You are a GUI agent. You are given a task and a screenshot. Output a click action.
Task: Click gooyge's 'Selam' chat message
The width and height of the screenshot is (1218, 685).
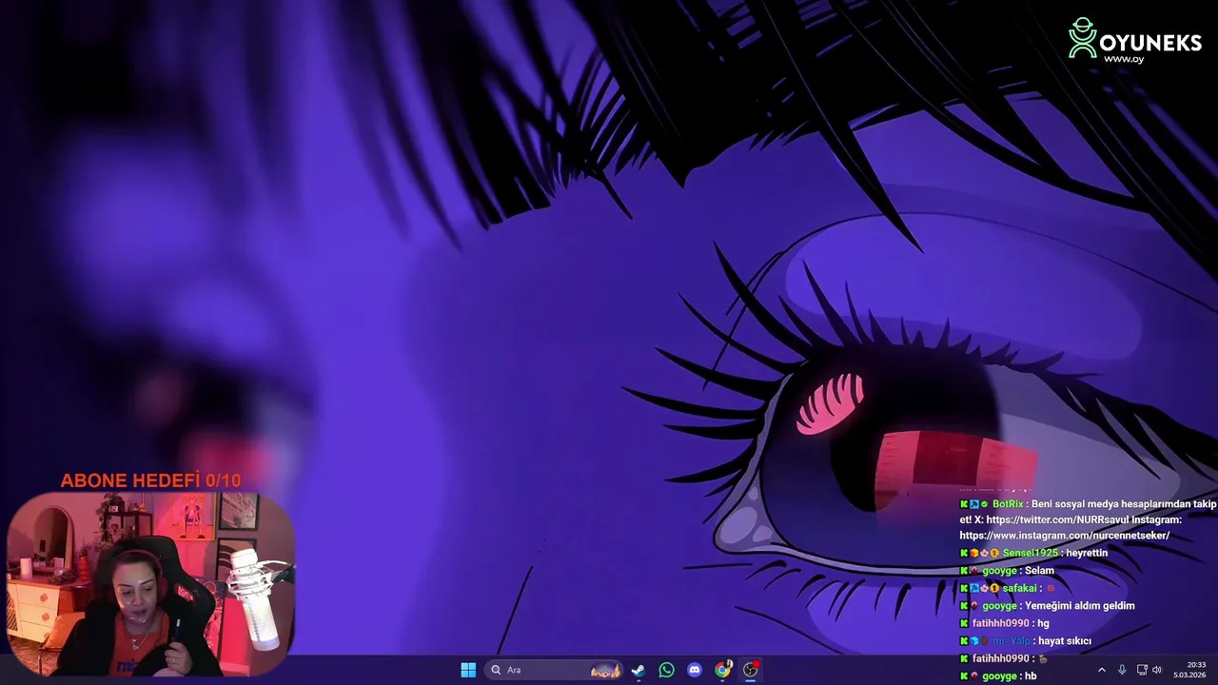coord(1039,571)
